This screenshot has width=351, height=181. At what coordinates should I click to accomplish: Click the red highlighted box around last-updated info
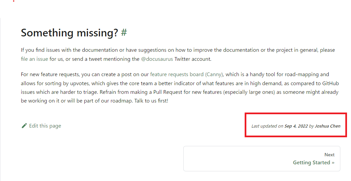296,125
